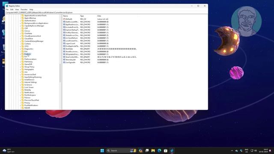Click the TelemetrySalt value icon
This screenshot has height=154, width=274.
[64, 60]
